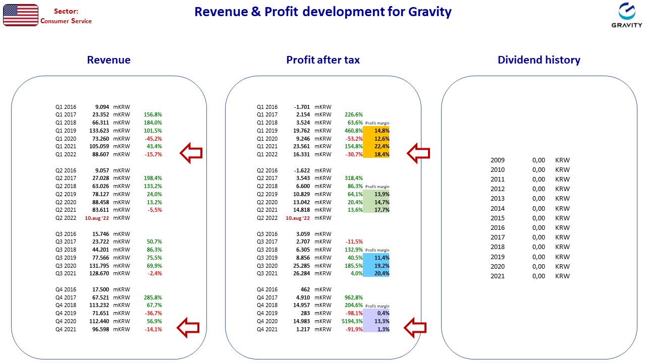The image size is (646, 363).
Task: Click the -2,4% revenue change
Action: [154, 273]
